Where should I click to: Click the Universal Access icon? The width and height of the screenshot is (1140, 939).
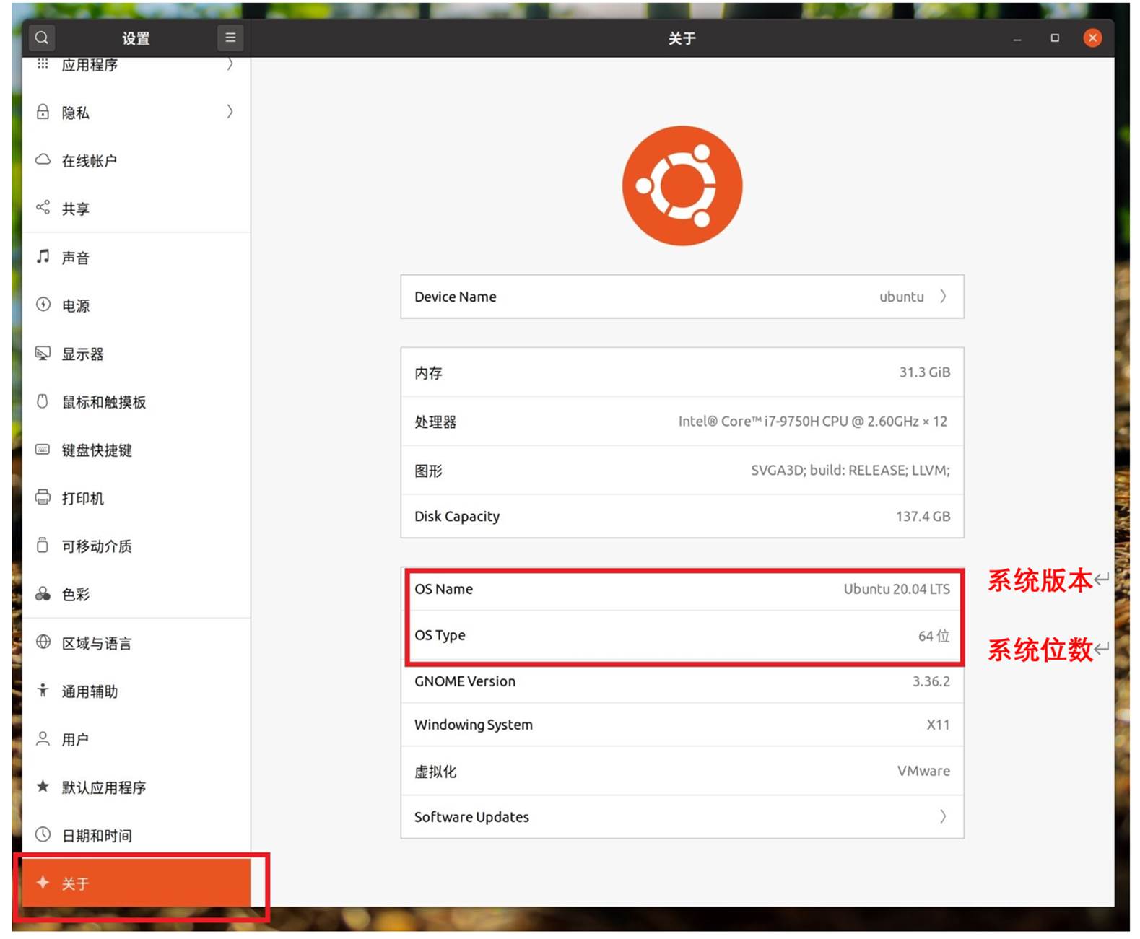click(43, 690)
